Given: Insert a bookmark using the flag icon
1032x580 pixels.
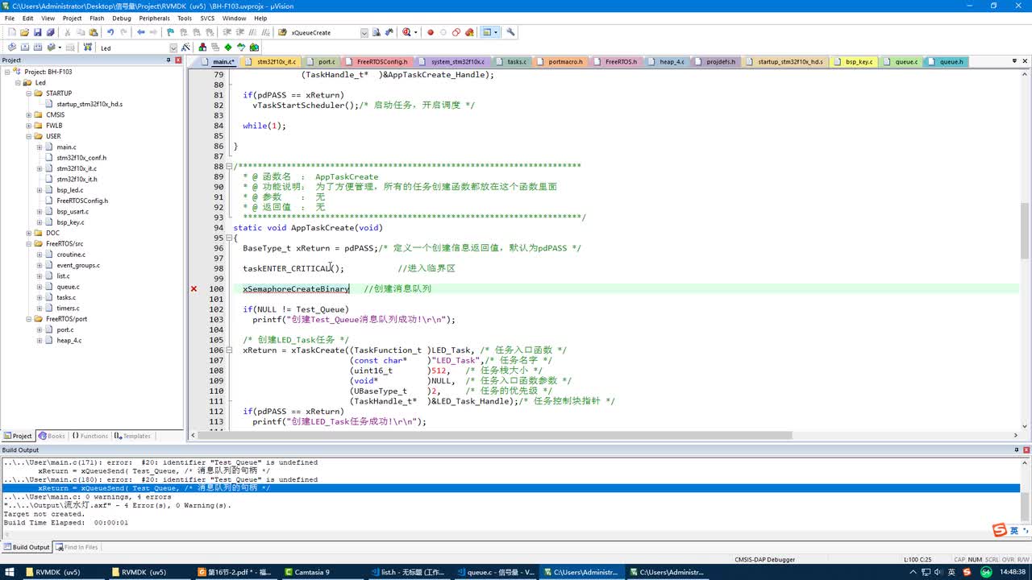Looking at the screenshot, I should click(170, 32).
